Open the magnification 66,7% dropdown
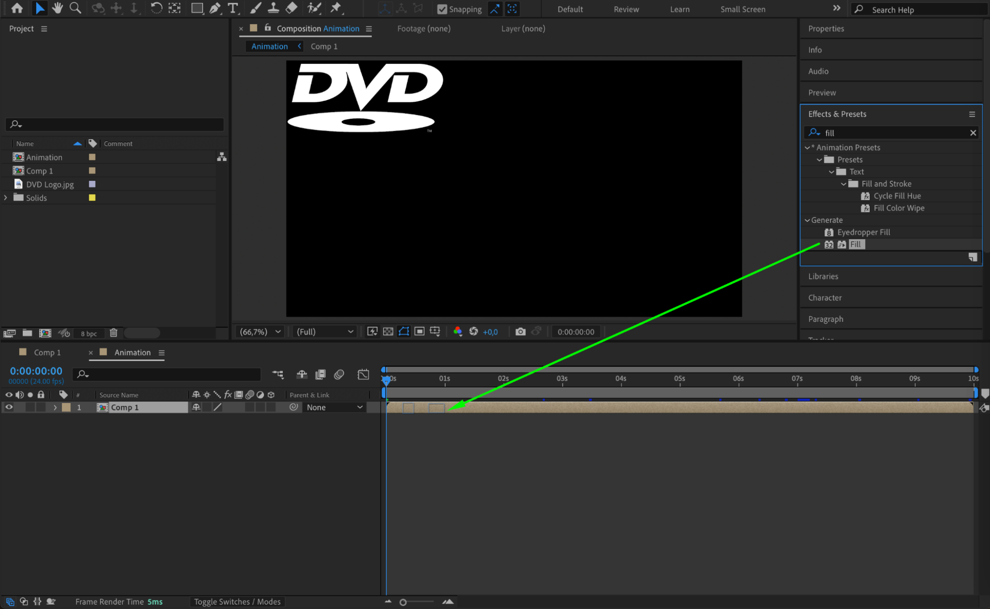The height and width of the screenshot is (609, 990). (260, 332)
